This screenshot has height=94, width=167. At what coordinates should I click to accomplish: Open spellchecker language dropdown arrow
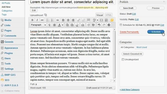(x=97, y=20)
